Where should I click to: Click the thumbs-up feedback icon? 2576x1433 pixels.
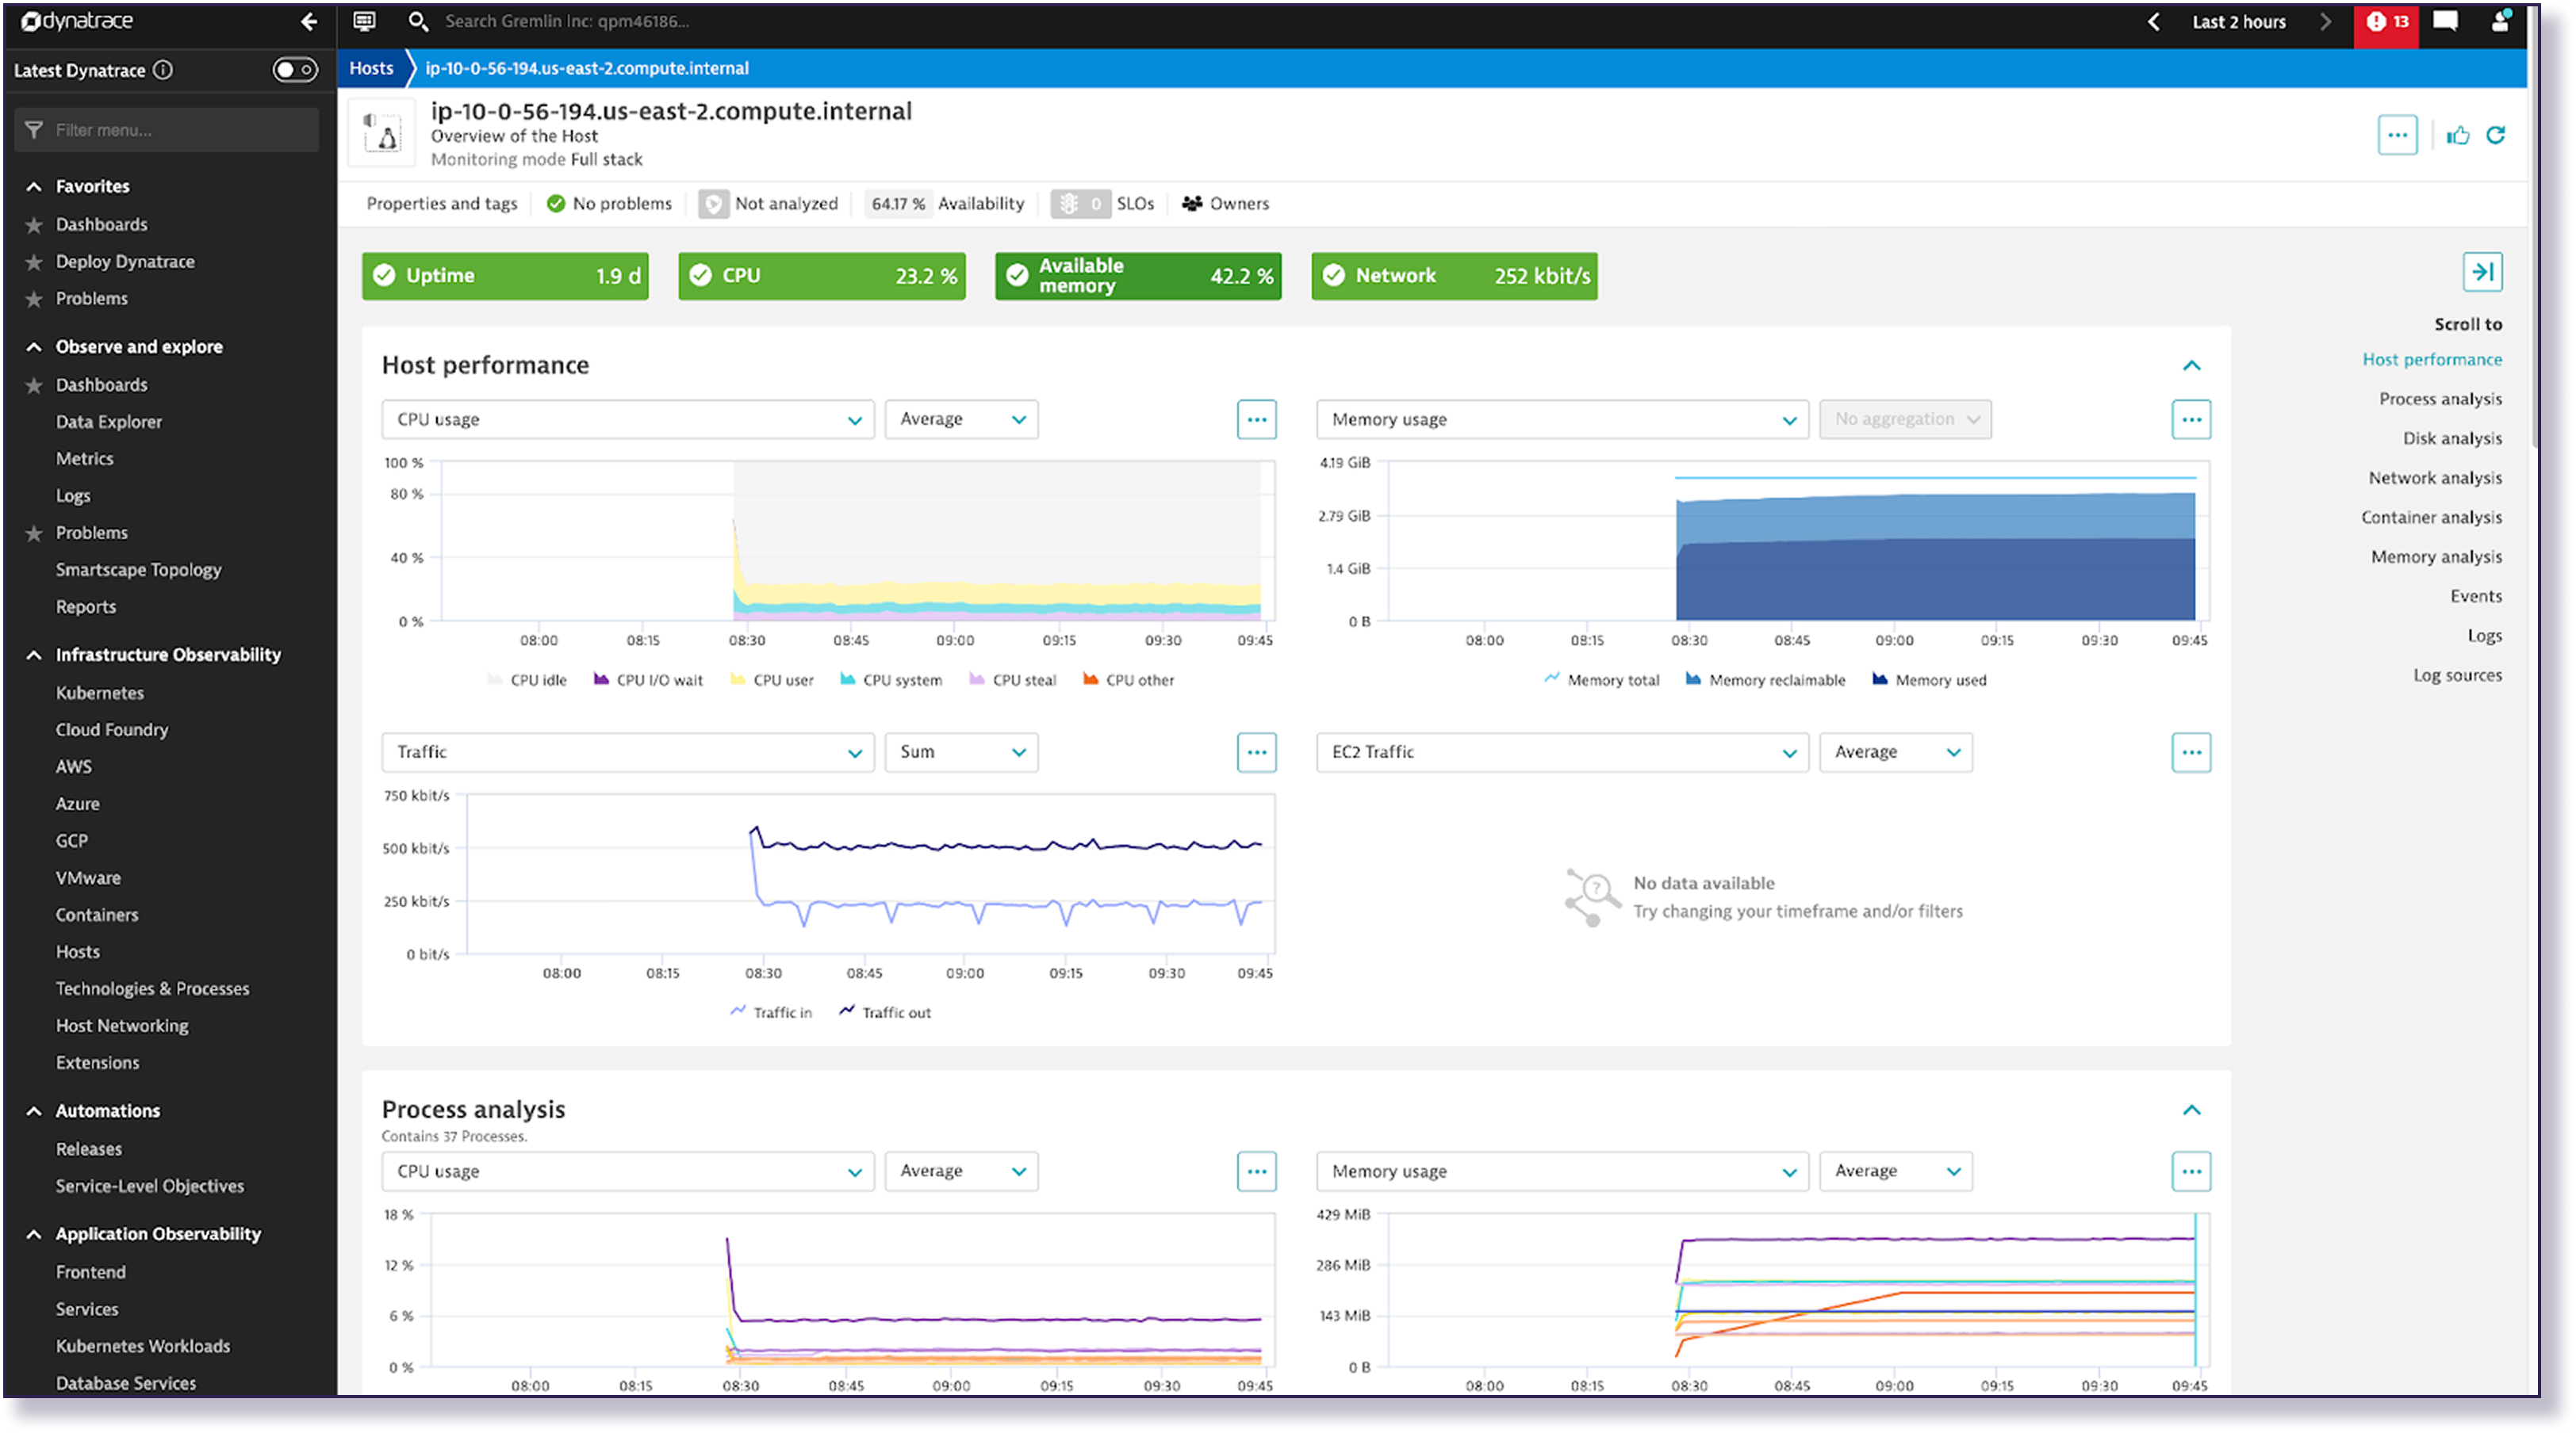(2458, 135)
